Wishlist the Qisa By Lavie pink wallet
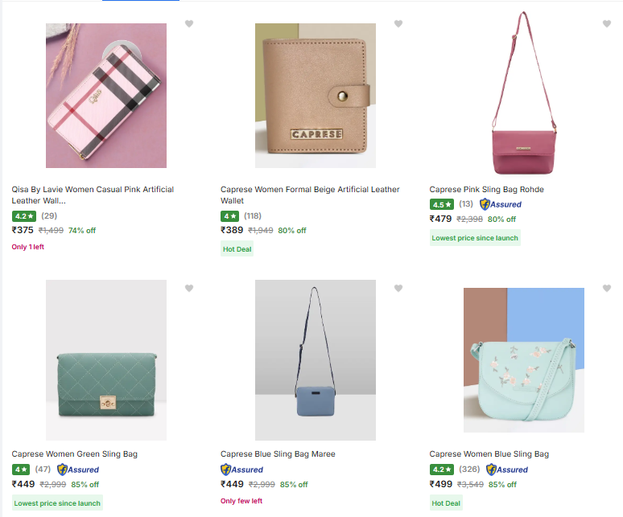Screen dimensions: 623x517 click(x=189, y=24)
